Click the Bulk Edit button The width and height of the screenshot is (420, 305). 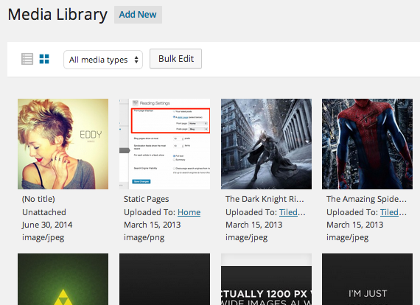[x=175, y=59]
